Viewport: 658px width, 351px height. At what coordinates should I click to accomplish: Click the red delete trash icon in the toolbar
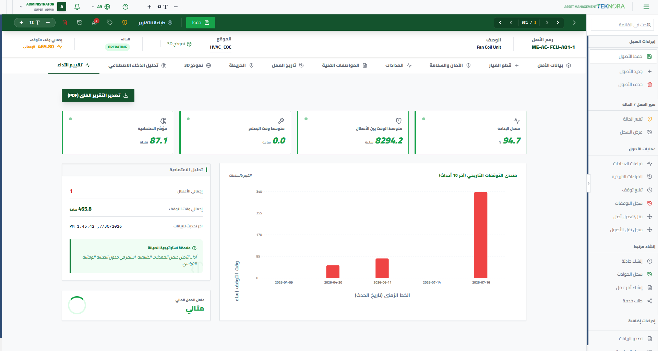tap(65, 23)
